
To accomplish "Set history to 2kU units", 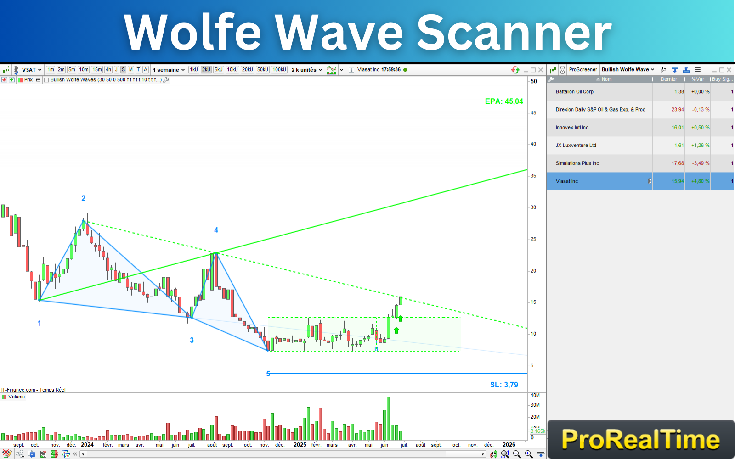I will [206, 70].
